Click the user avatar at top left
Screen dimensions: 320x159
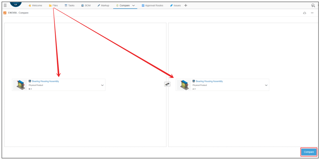tap(16, 4)
